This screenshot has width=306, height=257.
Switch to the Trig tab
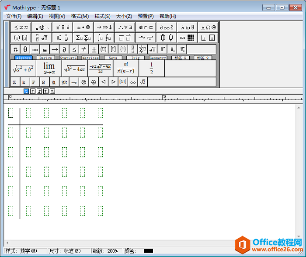click(136, 58)
